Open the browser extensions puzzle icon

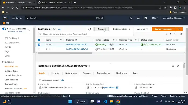[x=171, y=8]
